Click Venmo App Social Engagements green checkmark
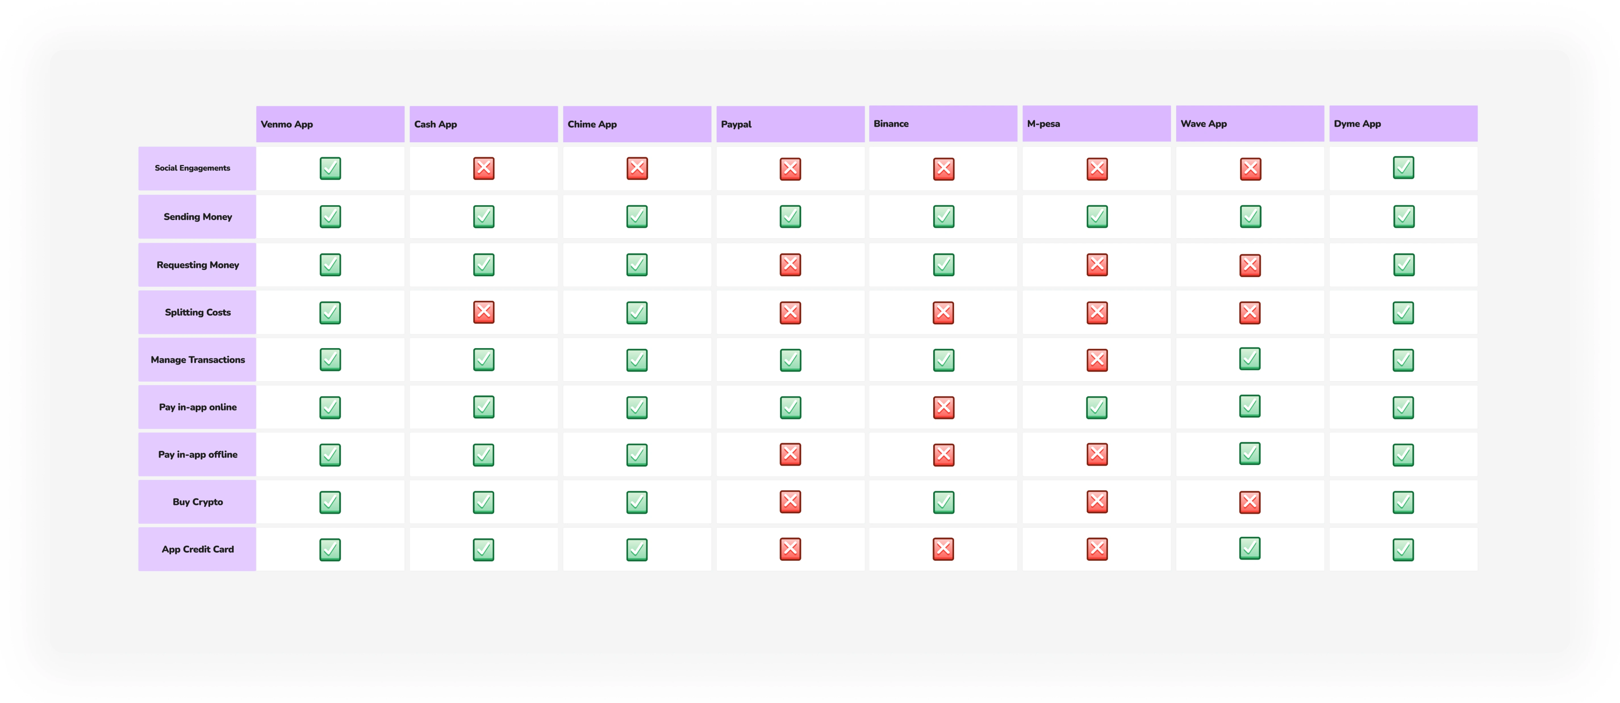 pos(330,169)
